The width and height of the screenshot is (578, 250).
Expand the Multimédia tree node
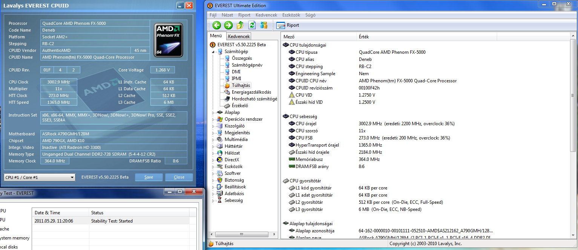coord(214,140)
